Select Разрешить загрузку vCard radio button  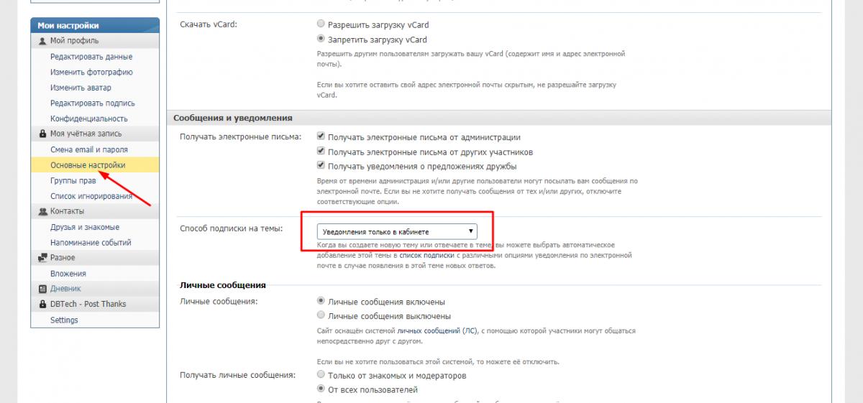(x=321, y=24)
